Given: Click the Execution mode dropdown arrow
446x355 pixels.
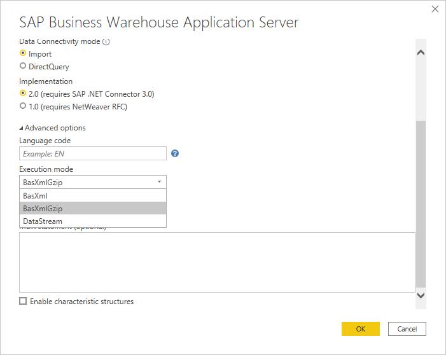Looking at the screenshot, I should pyautogui.click(x=159, y=182).
